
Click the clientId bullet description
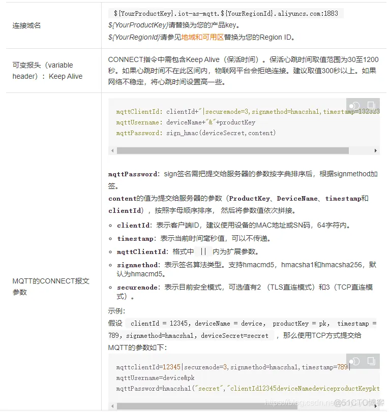tap(233, 226)
